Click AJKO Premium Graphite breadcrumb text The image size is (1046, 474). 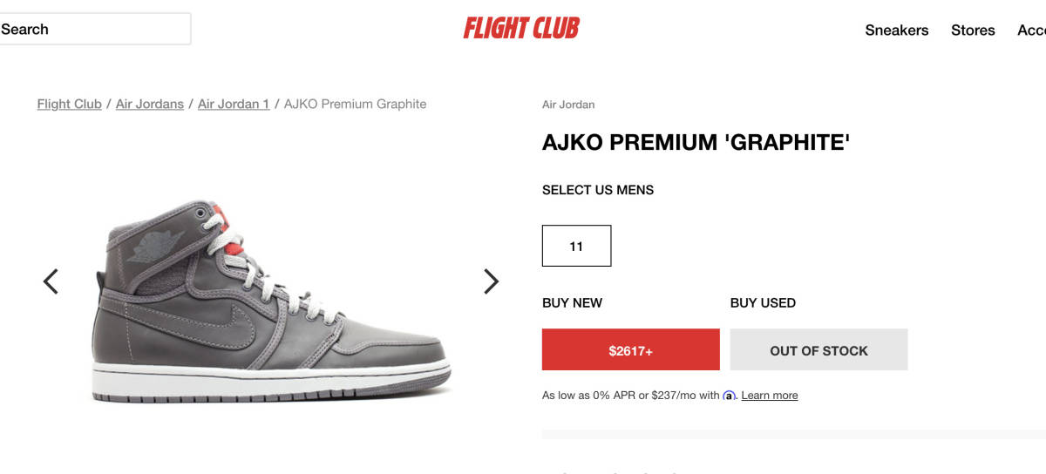(355, 104)
